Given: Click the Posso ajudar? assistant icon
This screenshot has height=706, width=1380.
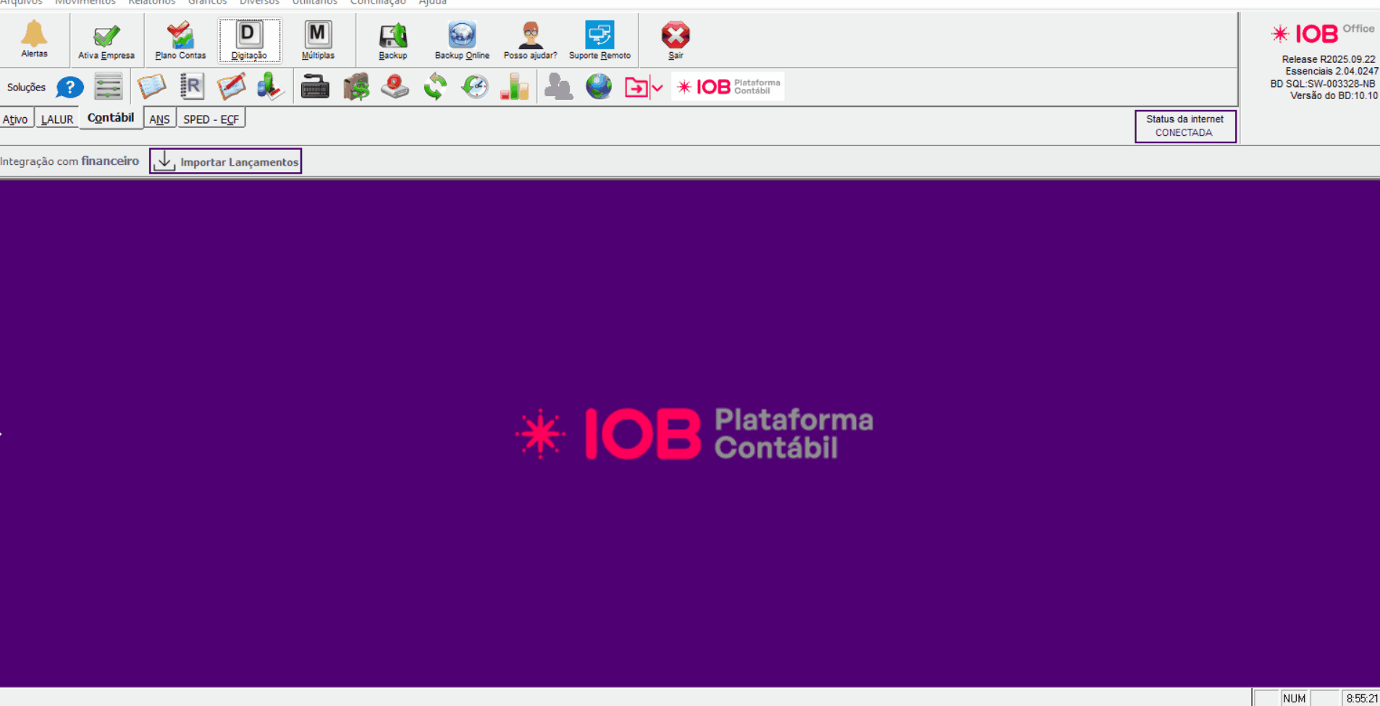Looking at the screenshot, I should (530, 41).
